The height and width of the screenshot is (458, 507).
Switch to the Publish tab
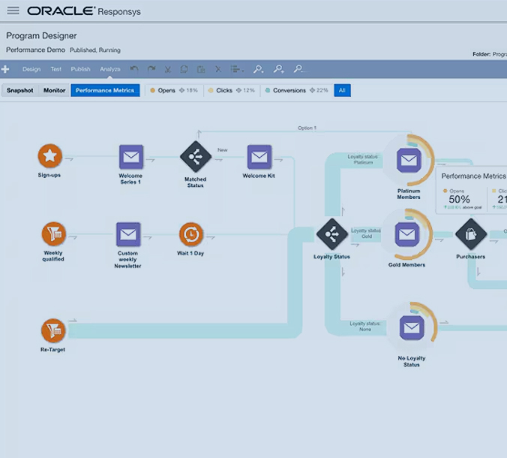pyautogui.click(x=80, y=69)
